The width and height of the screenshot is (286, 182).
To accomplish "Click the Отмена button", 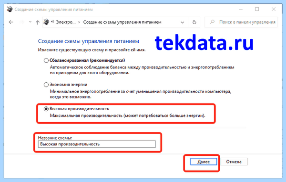I will [234, 162].
